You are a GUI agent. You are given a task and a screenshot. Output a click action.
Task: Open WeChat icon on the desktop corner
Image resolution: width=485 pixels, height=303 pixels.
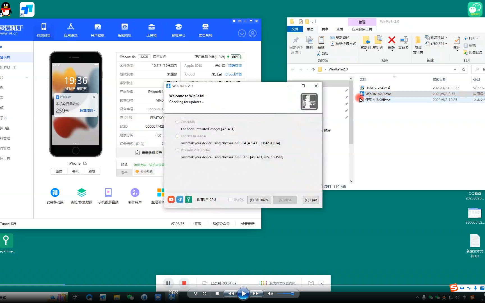pyautogui.click(x=475, y=9)
